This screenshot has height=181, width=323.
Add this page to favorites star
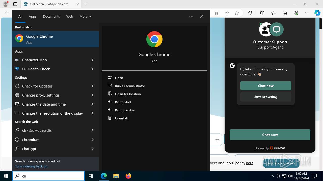[x=237, y=13]
